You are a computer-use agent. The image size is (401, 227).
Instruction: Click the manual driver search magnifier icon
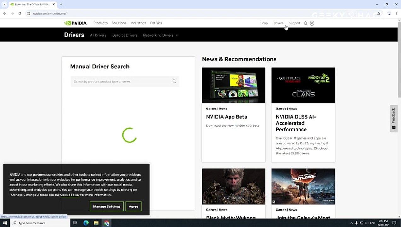click(x=174, y=81)
